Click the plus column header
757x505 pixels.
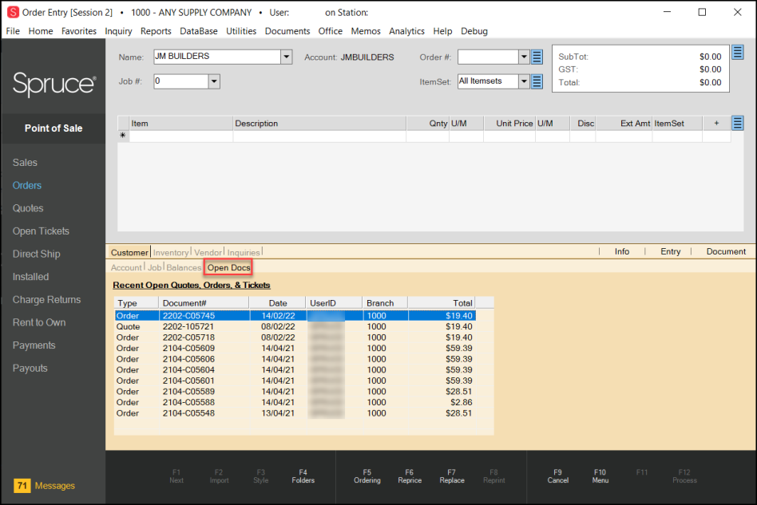pos(716,124)
